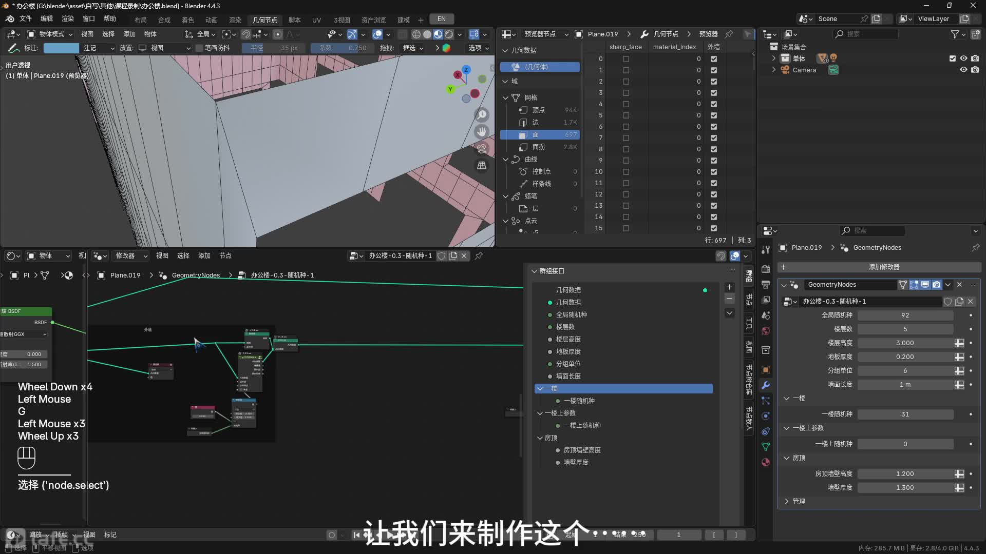Select wireframe viewport shading
The height and width of the screenshot is (554, 986).
416,34
